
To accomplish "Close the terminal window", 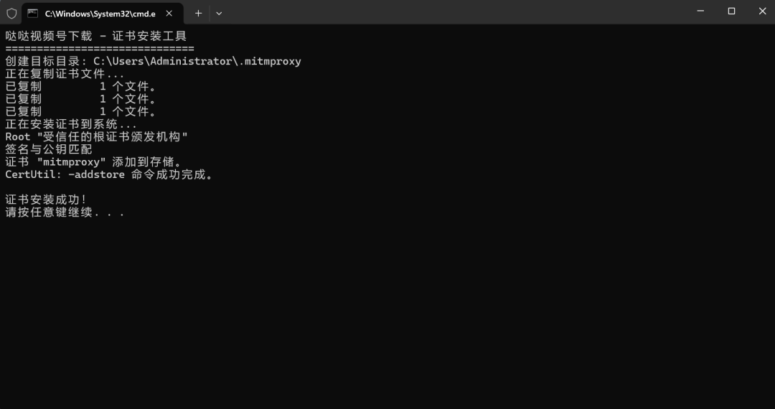I will tap(762, 11).
